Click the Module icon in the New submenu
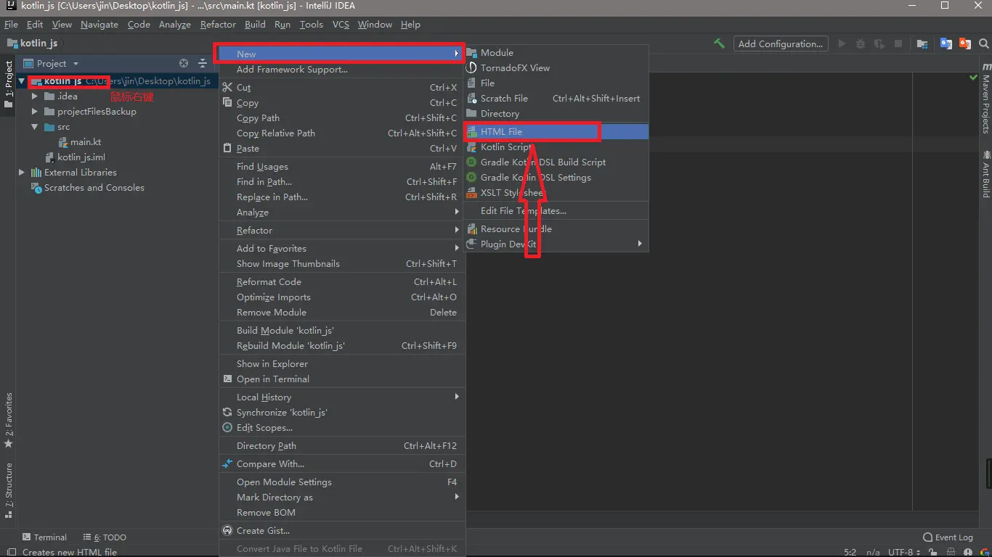The height and width of the screenshot is (557, 992). 472,52
